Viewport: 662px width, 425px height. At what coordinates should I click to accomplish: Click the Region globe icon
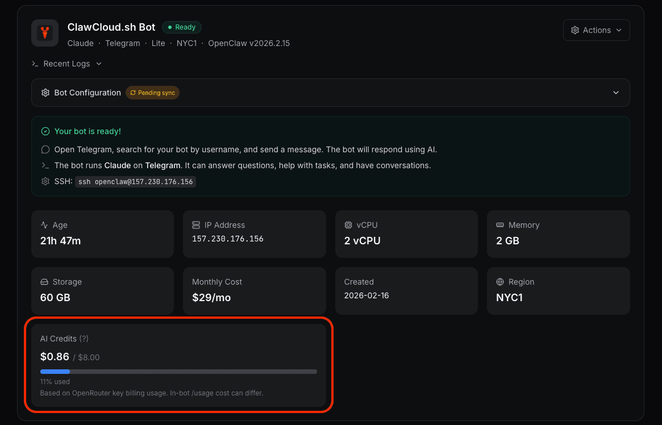(501, 282)
